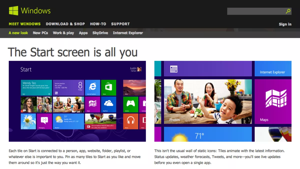The image size is (300, 169).
Task: Select the A new look tab
Action: [x=18, y=33]
